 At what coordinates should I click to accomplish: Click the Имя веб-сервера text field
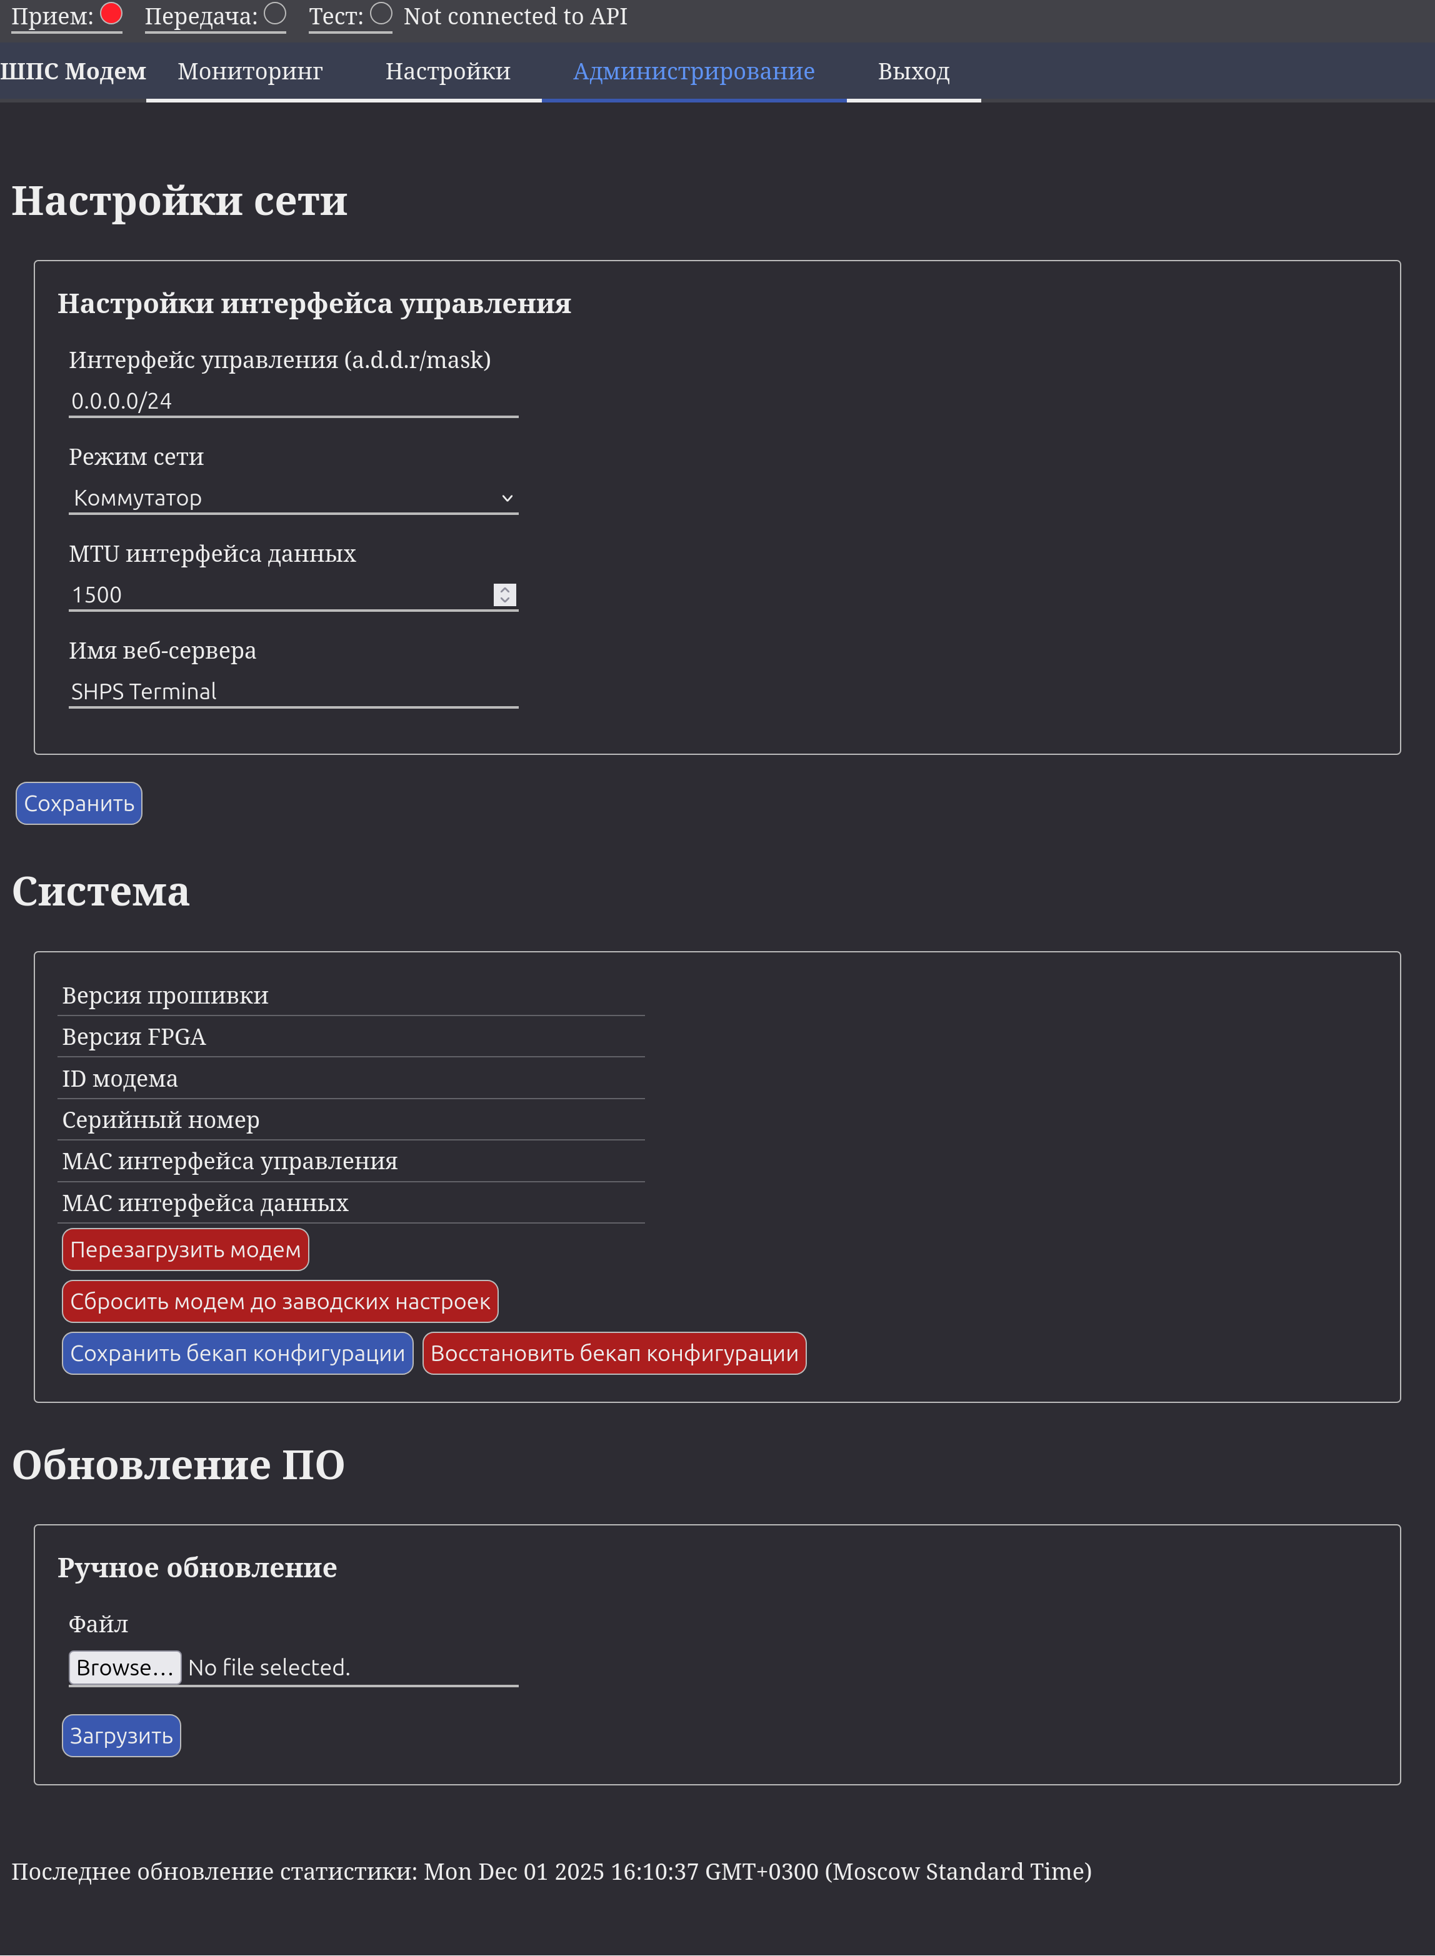(x=292, y=691)
